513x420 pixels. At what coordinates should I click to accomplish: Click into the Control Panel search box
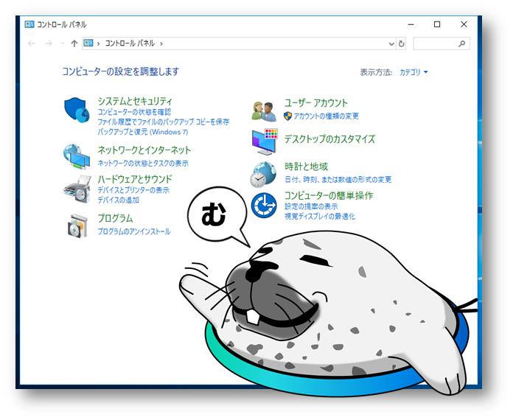tap(442, 43)
